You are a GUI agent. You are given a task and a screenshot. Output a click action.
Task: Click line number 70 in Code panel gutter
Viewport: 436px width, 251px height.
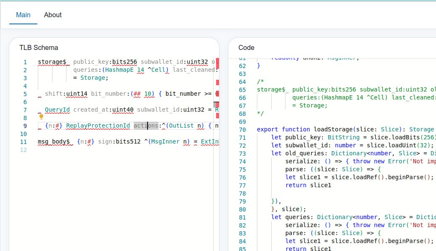242,130
